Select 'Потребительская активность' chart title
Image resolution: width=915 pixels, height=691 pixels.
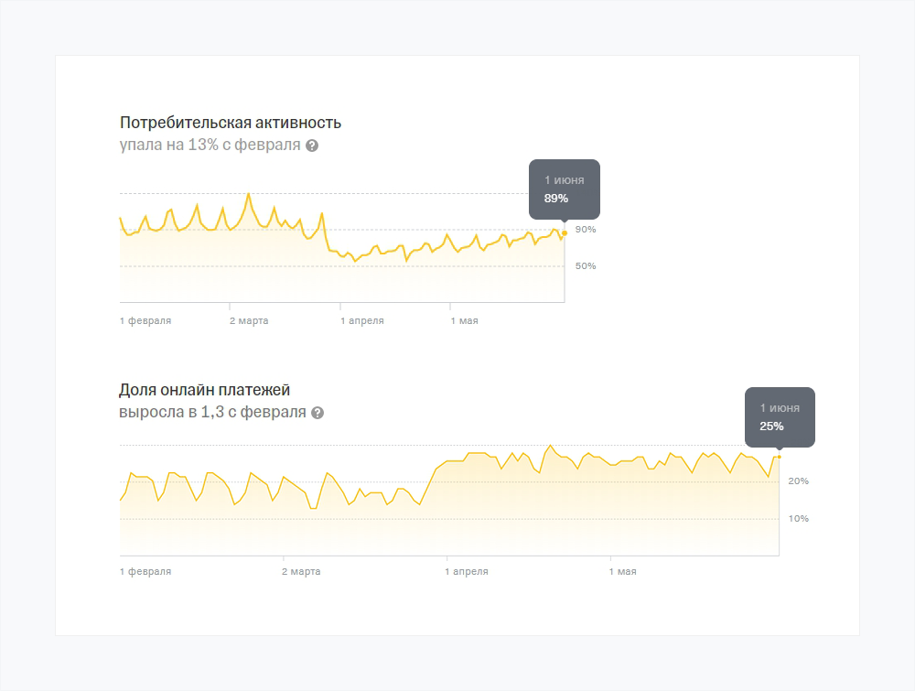(230, 123)
